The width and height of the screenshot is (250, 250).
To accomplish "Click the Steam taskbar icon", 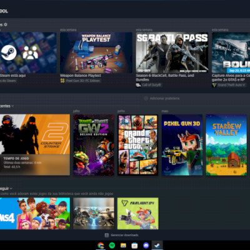I will click(157, 246).
